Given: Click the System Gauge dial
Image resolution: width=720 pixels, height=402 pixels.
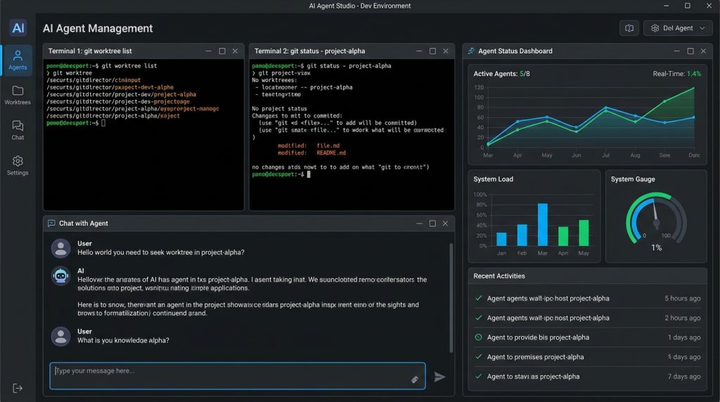Looking at the screenshot, I should [x=656, y=219].
